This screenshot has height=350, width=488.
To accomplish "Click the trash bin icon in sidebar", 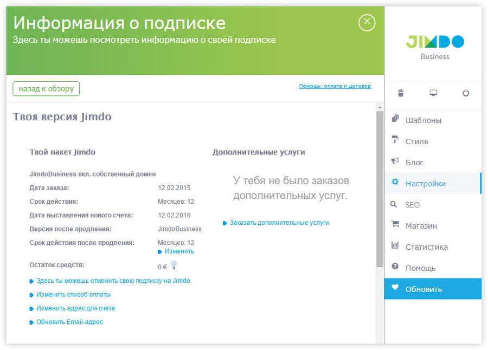I will tap(401, 93).
